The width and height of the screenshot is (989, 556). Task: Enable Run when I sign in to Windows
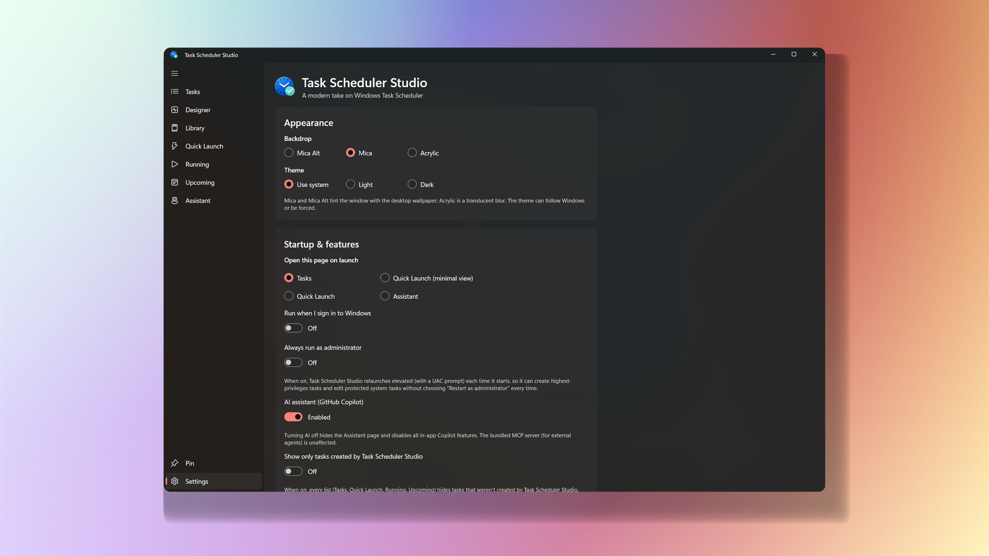click(x=293, y=328)
